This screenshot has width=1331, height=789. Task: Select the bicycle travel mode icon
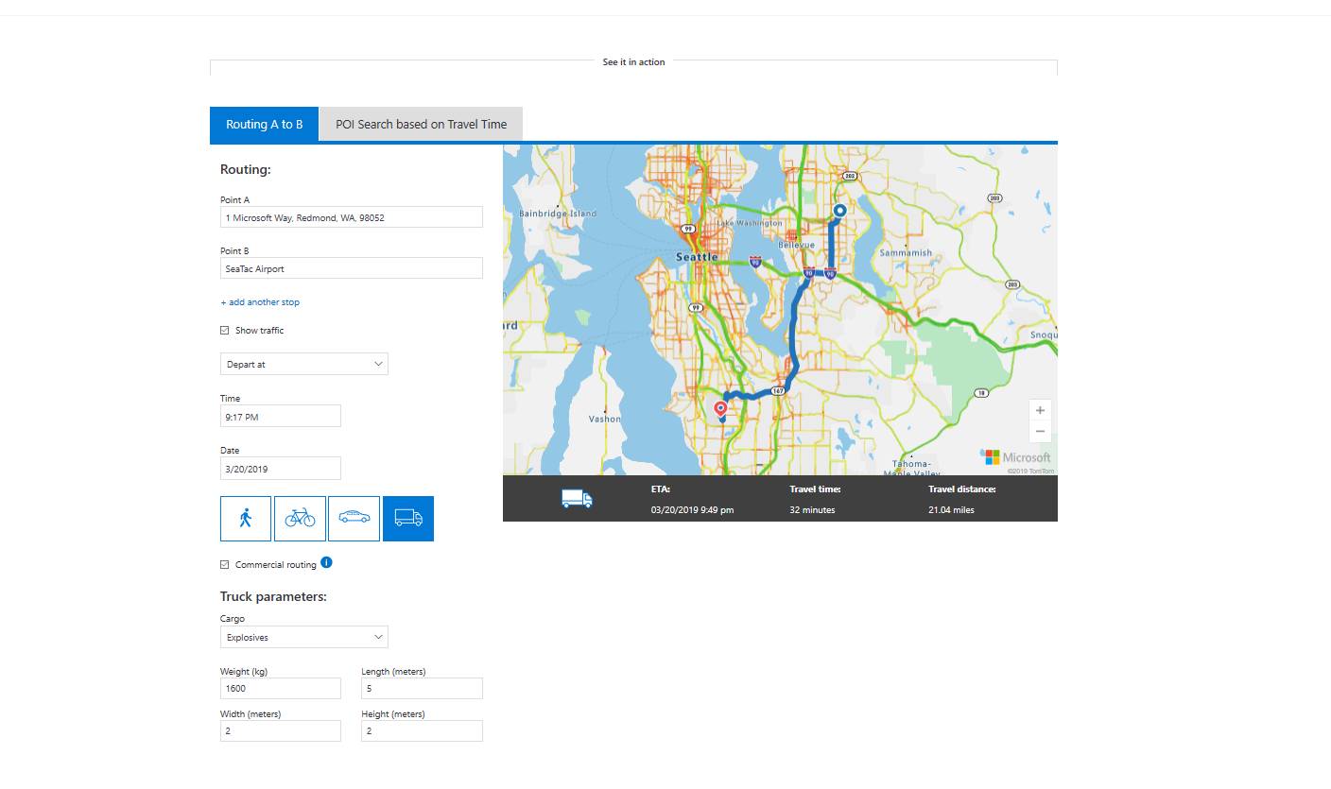click(x=300, y=519)
